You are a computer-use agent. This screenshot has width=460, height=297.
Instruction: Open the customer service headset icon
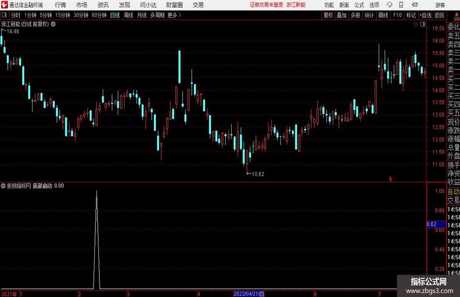389,5
